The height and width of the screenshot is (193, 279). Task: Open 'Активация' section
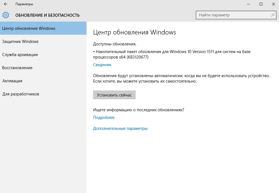tap(43, 81)
